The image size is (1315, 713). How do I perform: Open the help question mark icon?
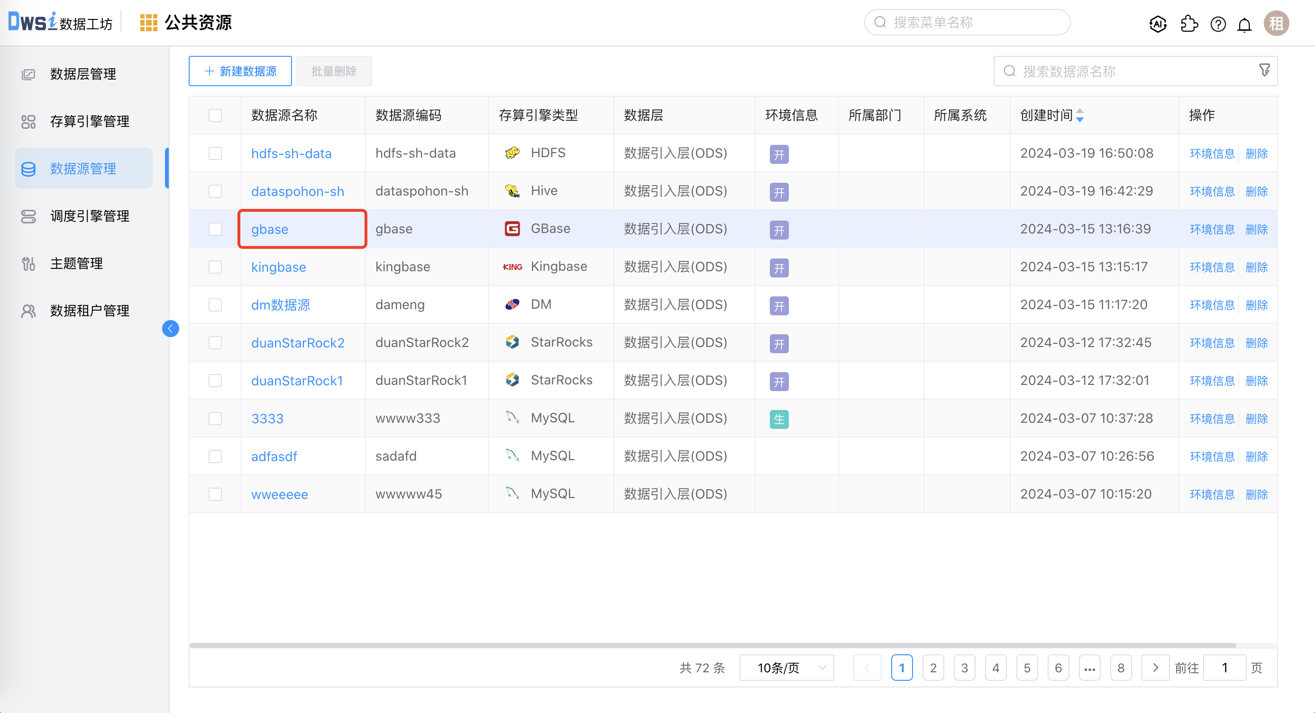coord(1218,24)
